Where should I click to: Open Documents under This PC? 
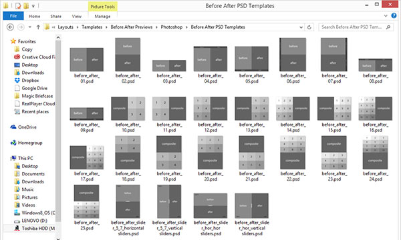pyautogui.click(x=29, y=174)
